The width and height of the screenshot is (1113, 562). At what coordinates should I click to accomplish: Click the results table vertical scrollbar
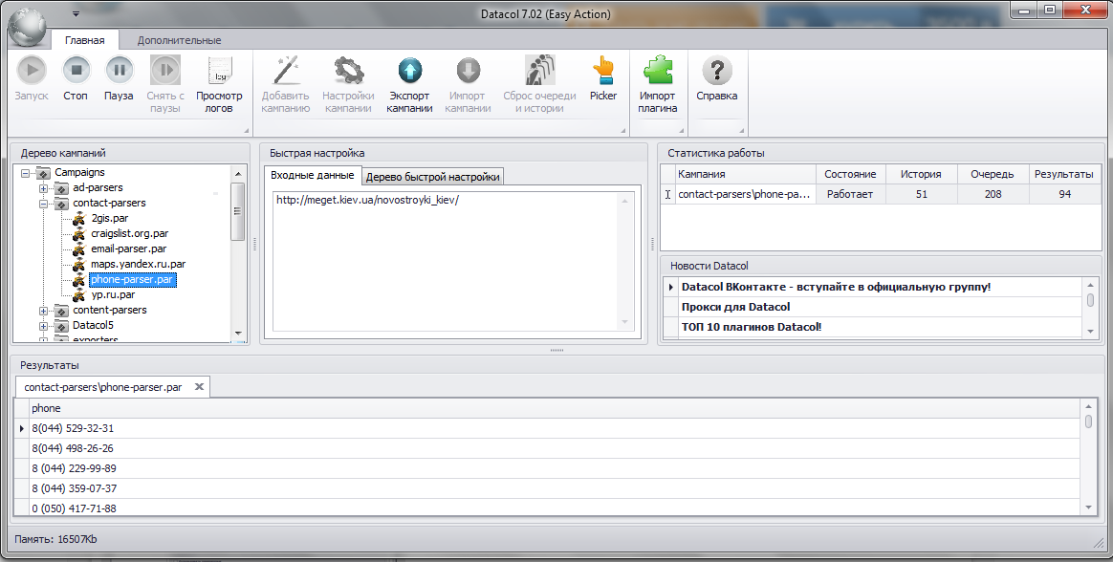[x=1089, y=457]
